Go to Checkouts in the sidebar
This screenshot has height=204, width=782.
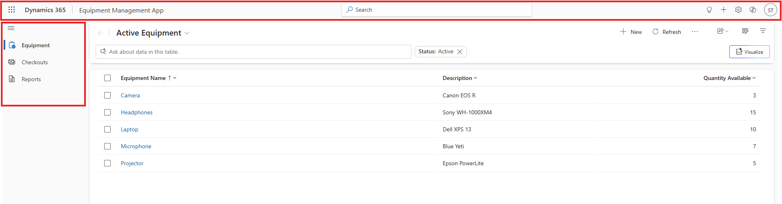(34, 62)
